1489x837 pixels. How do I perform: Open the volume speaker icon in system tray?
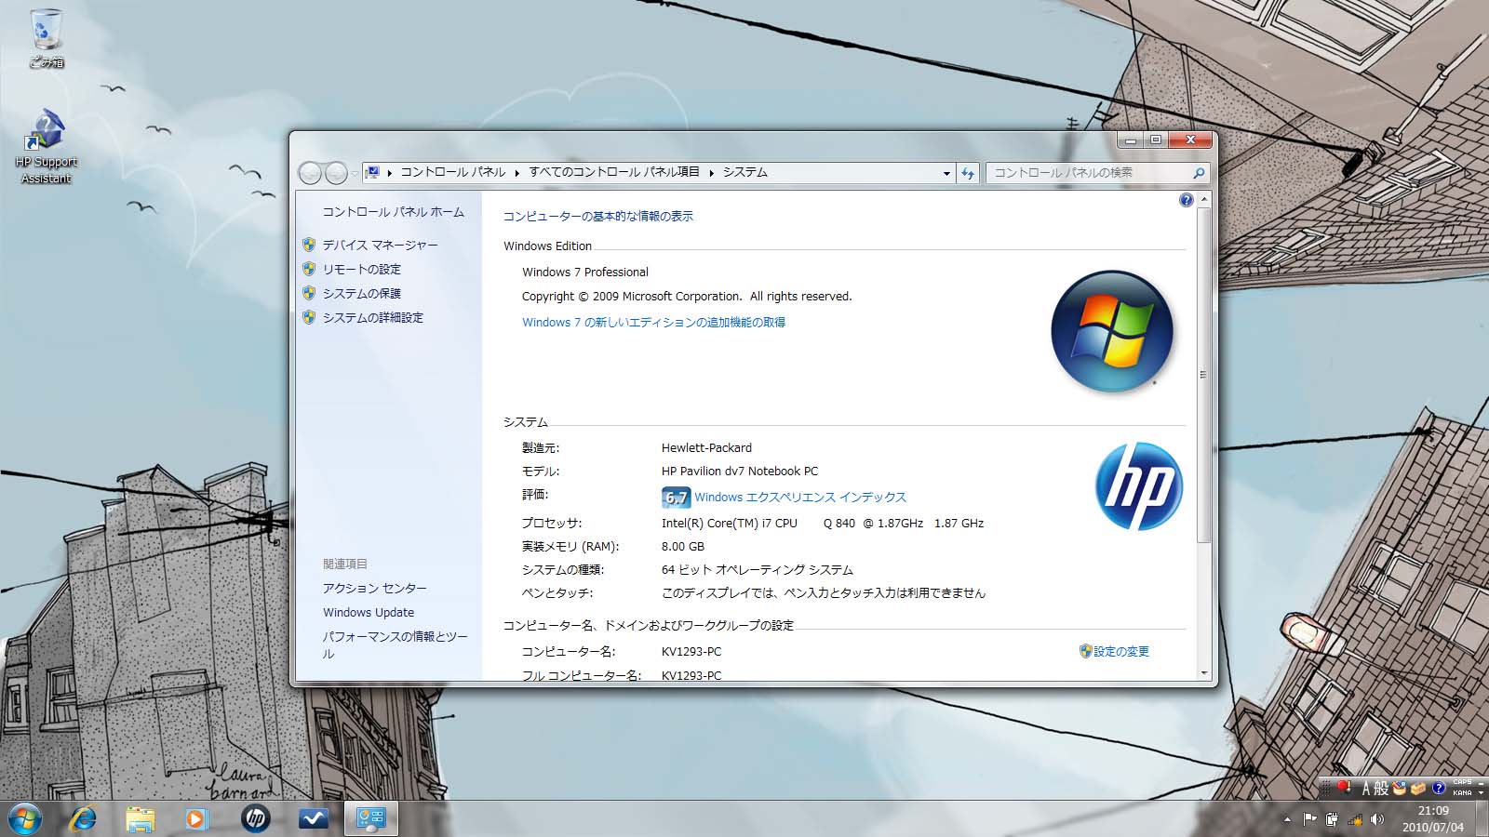1377,819
